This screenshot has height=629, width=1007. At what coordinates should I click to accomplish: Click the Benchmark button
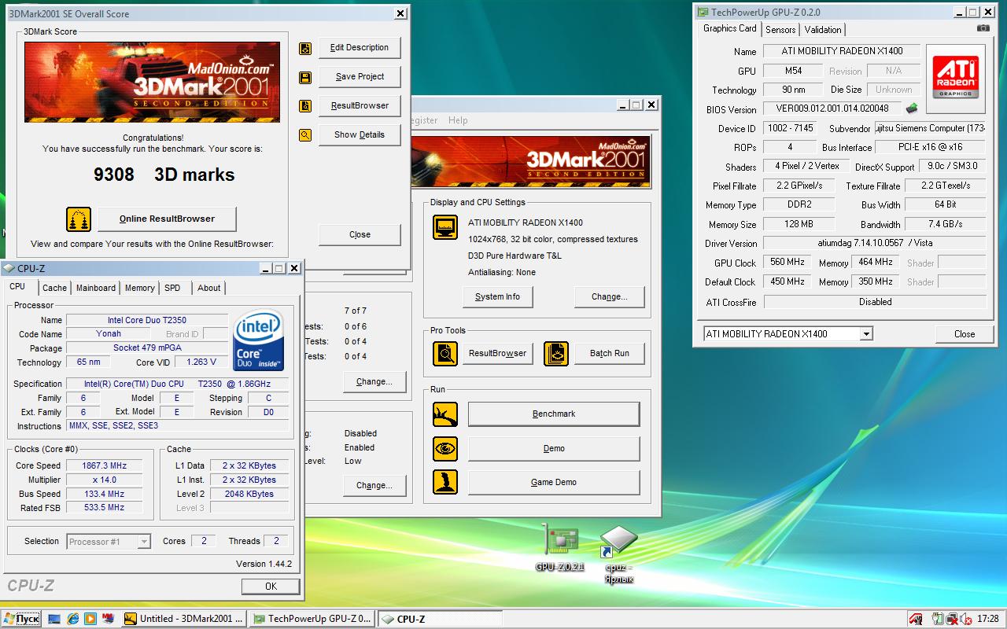click(554, 414)
